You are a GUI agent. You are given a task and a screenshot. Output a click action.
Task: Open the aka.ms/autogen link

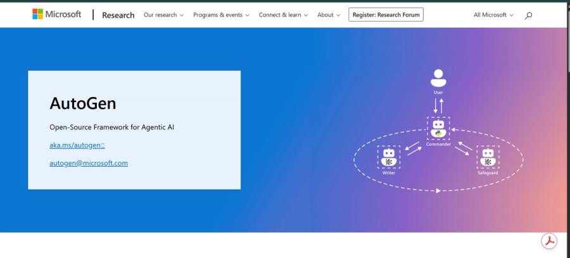point(77,145)
